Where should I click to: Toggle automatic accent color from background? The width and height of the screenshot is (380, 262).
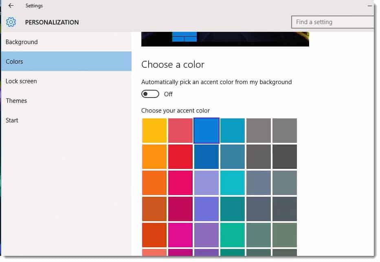point(150,94)
